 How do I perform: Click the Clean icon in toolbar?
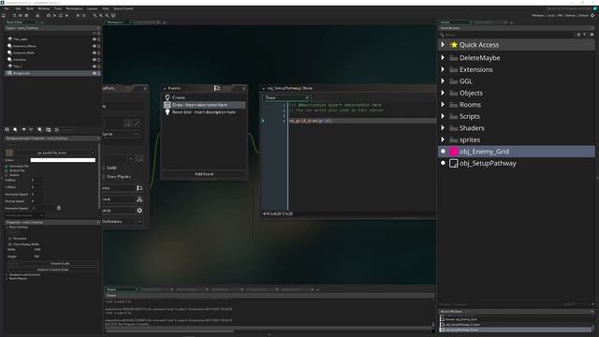click(x=66, y=16)
